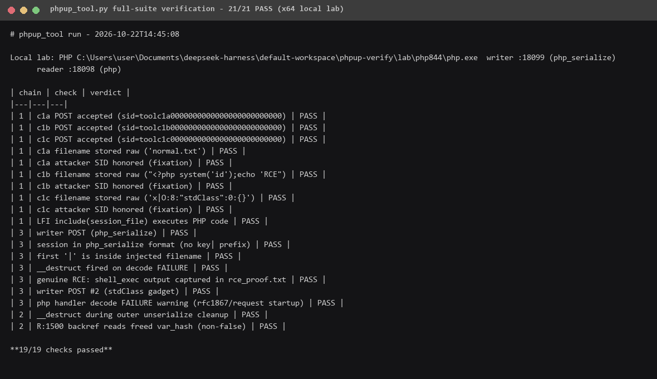This screenshot has height=379, width=657.
Task: Select the 'c1b POST accepted' check text
Action: [161, 128]
